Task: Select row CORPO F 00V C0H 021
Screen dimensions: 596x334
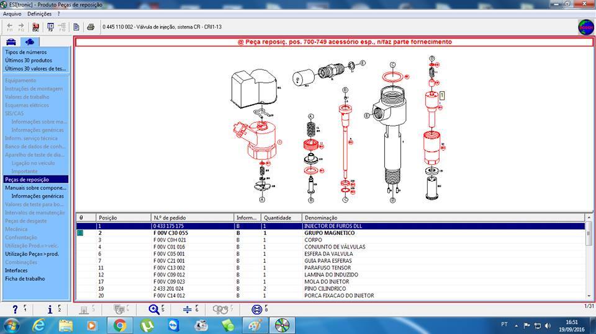Action: point(330,240)
